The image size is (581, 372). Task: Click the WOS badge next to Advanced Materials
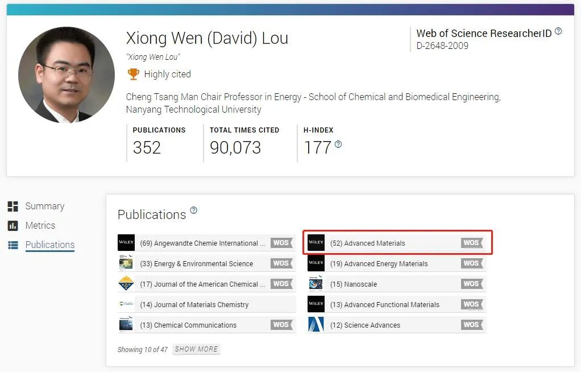click(472, 243)
